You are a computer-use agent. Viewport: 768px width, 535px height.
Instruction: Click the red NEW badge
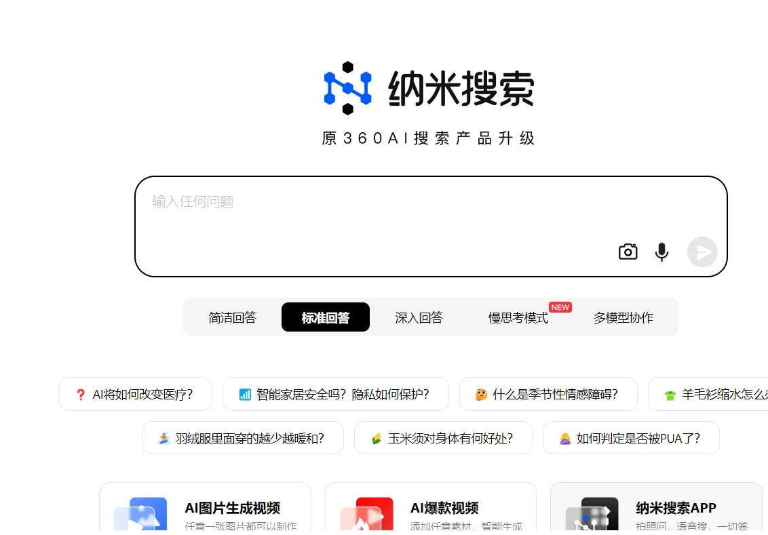tap(560, 307)
